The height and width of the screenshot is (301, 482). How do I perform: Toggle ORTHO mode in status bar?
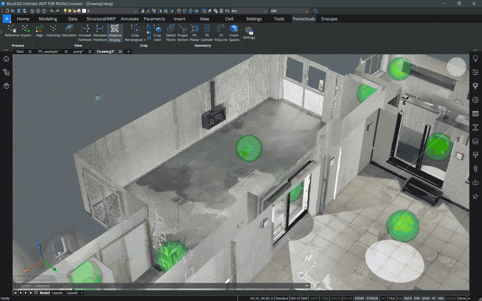point(336,298)
